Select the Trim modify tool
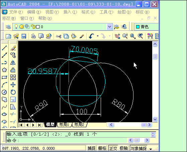Image resolution: width=187 pixels, height=152 pixels. (x=13, y=114)
